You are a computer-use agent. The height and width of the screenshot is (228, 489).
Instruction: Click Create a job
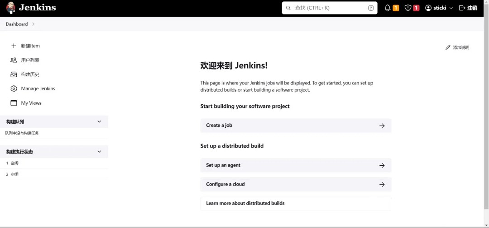296,126
